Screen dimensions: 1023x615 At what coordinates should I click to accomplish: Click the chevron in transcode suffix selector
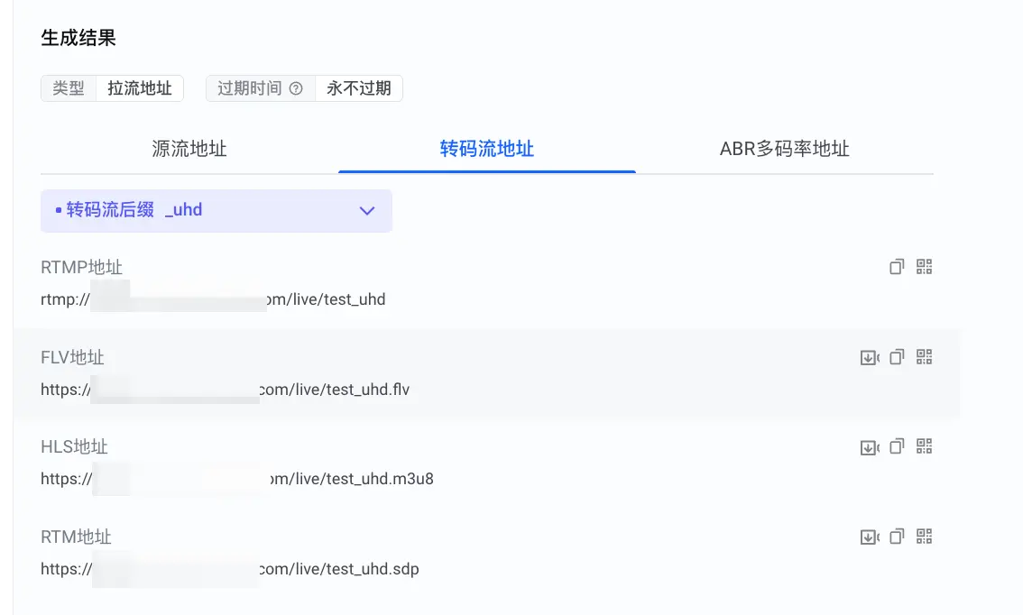coord(367,211)
